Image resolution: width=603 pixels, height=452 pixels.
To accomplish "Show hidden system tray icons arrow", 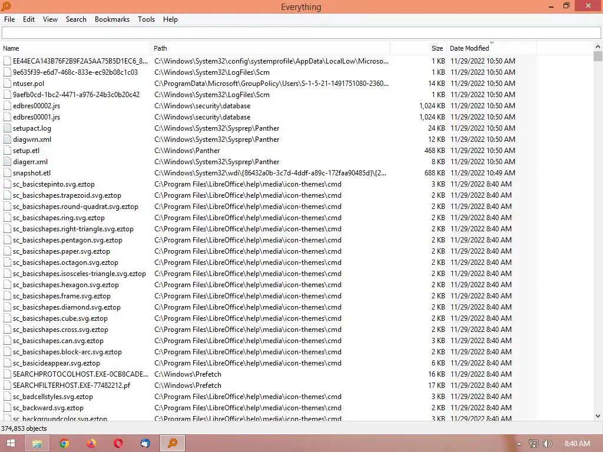I will click(519, 444).
